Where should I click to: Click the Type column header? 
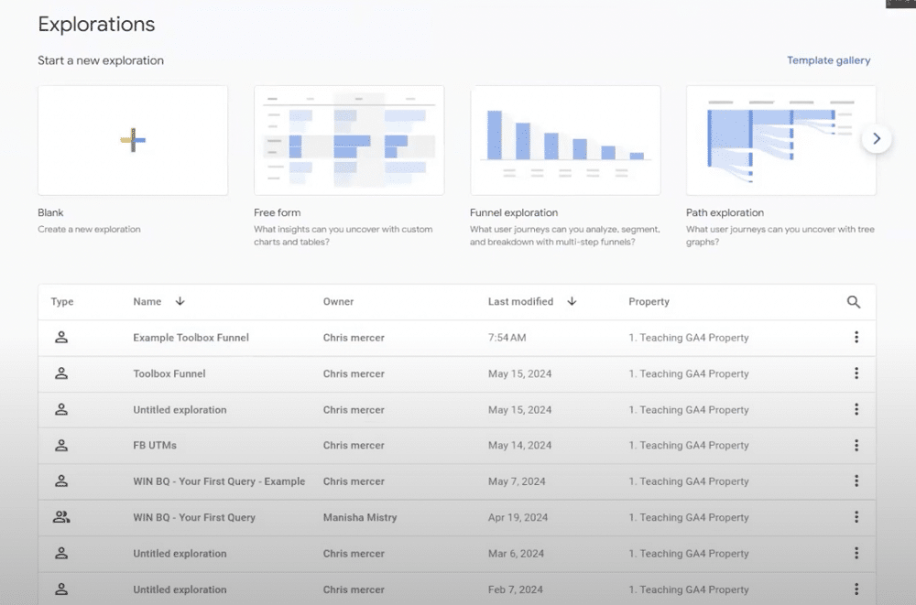[x=62, y=302]
